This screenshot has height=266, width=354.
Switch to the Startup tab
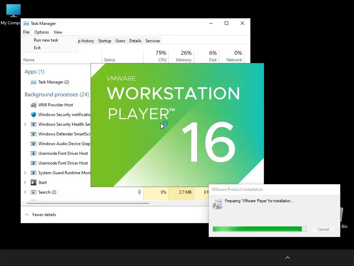104,41
